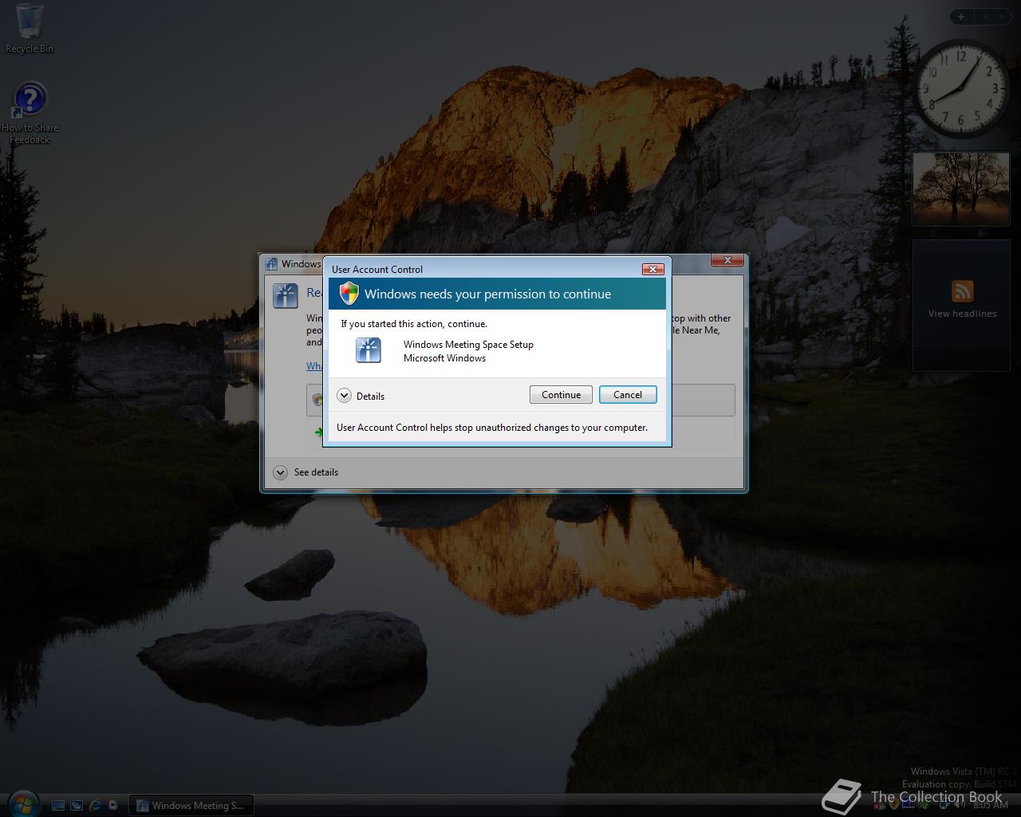Cancel the User Account Control prompt
The height and width of the screenshot is (817, 1021).
tap(628, 395)
